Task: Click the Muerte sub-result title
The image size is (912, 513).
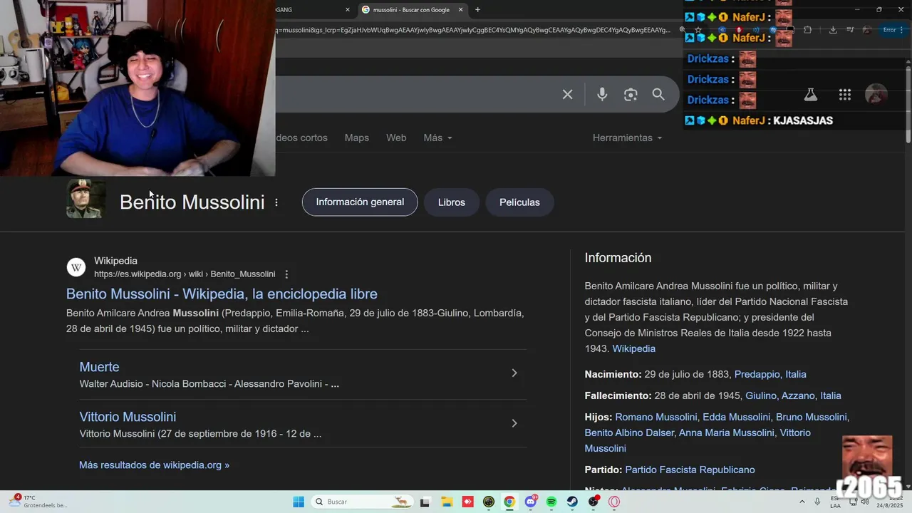Action: (99, 367)
